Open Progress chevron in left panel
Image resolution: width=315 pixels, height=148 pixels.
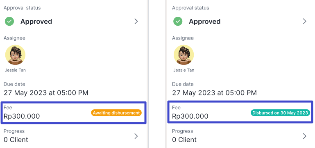pos(136,136)
